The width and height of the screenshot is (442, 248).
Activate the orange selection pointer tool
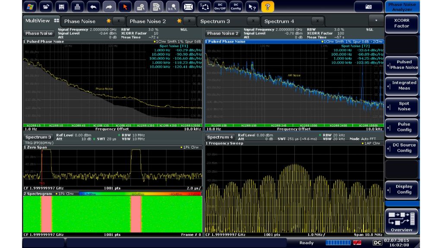click(125, 7)
